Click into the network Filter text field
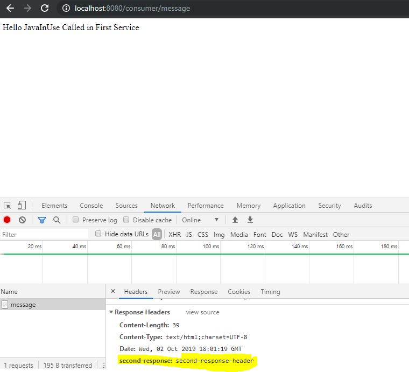This screenshot has height=372, width=409. 44,235
